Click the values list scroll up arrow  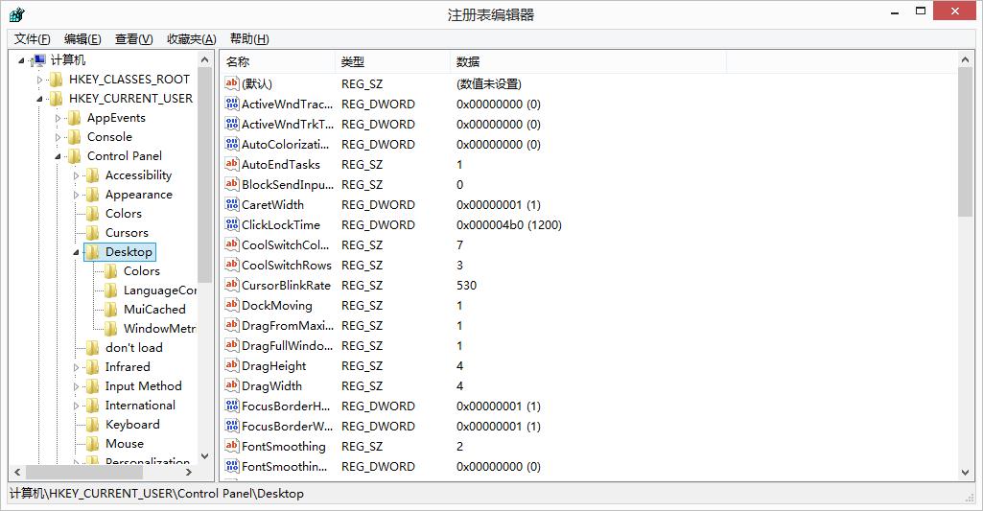(965, 60)
